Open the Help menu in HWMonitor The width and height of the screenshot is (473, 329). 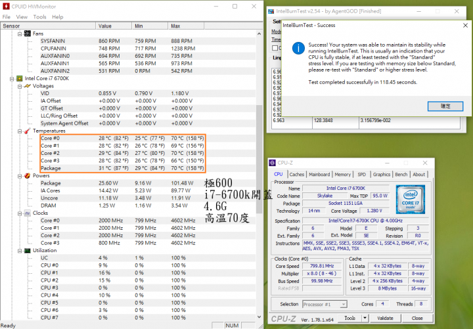click(x=58, y=17)
